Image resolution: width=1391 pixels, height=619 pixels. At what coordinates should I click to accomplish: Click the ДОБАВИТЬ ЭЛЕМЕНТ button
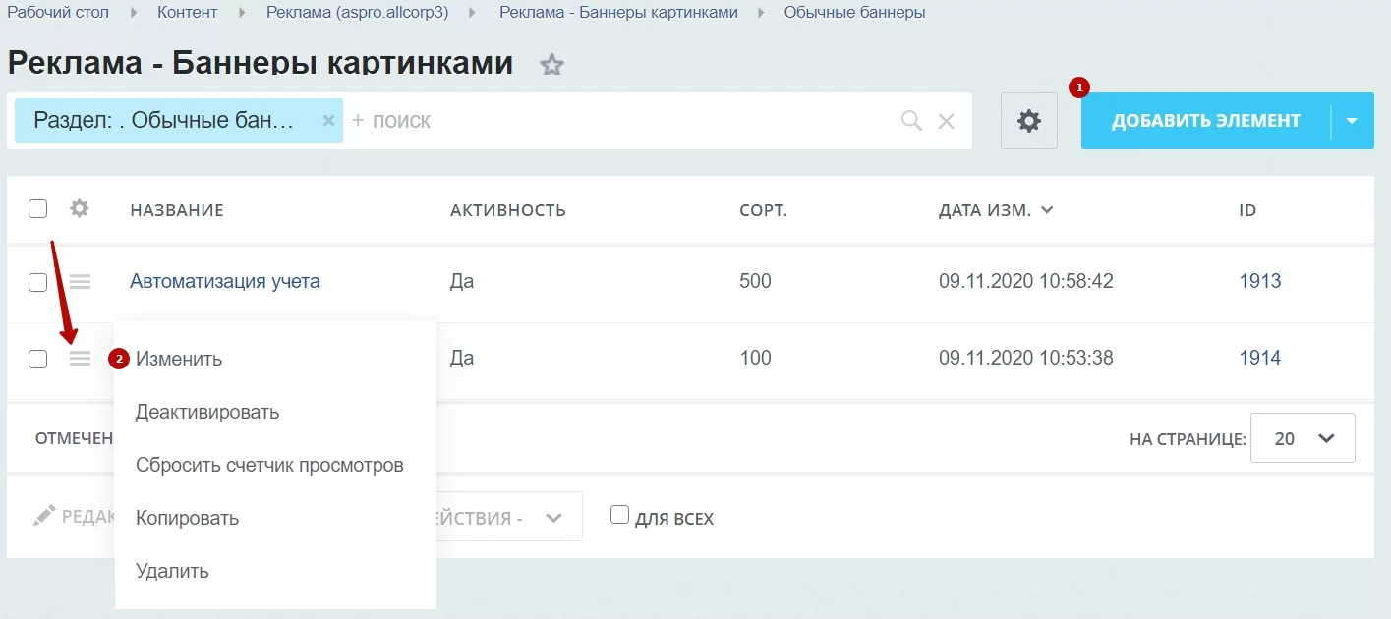click(x=1205, y=121)
